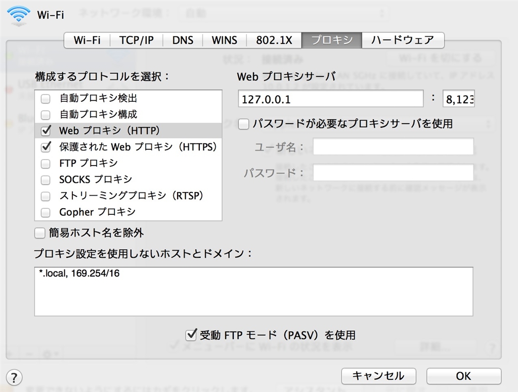Open the 802.1X tab
Viewport: 518px width, 392px height.
coord(274,41)
